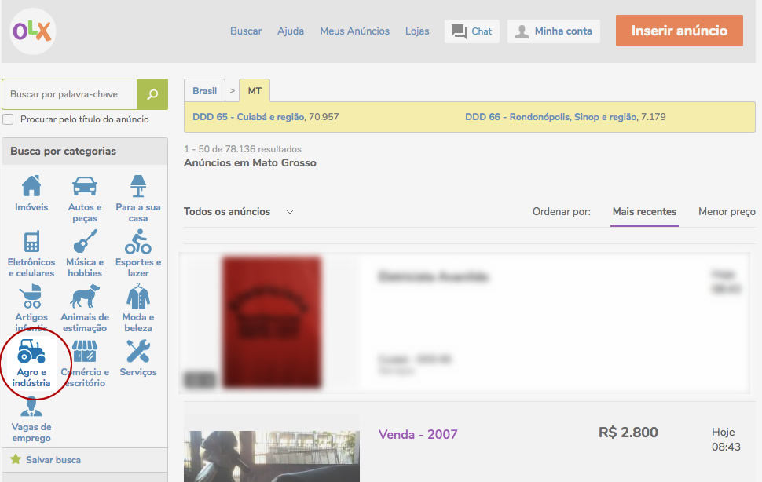Click the Minha conta user avatar icon
762x482 pixels.
[522, 31]
